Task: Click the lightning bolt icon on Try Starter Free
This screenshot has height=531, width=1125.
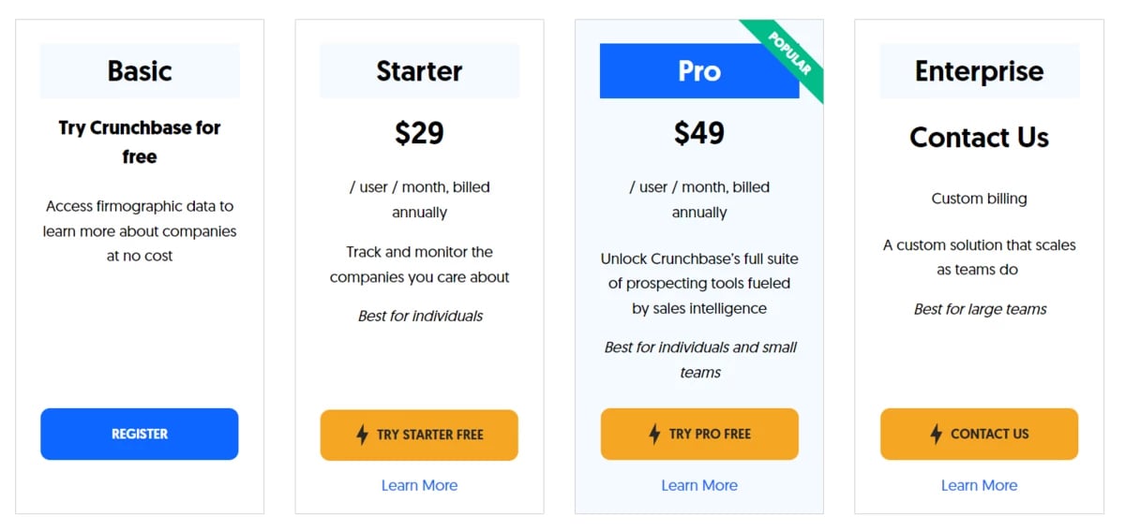Action: click(x=363, y=435)
